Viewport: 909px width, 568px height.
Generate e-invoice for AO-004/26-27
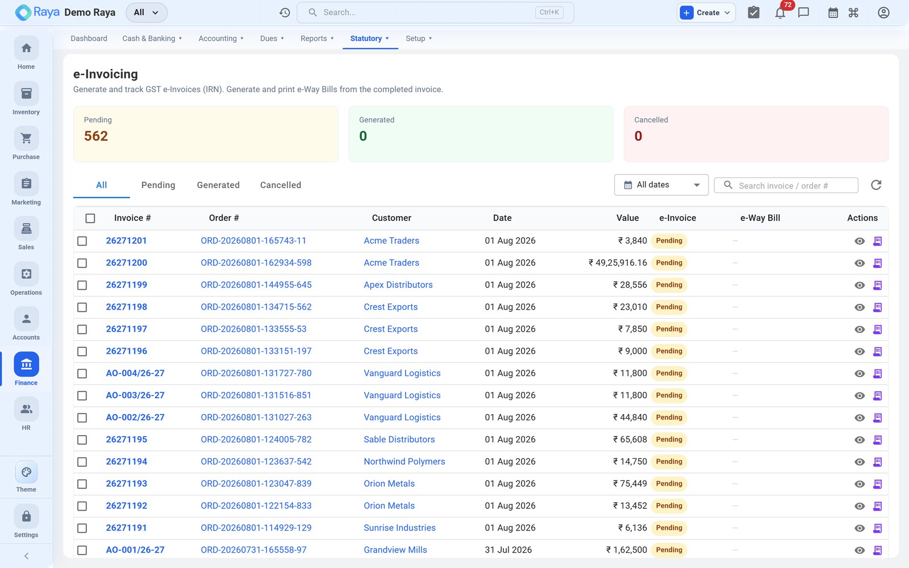[877, 374]
